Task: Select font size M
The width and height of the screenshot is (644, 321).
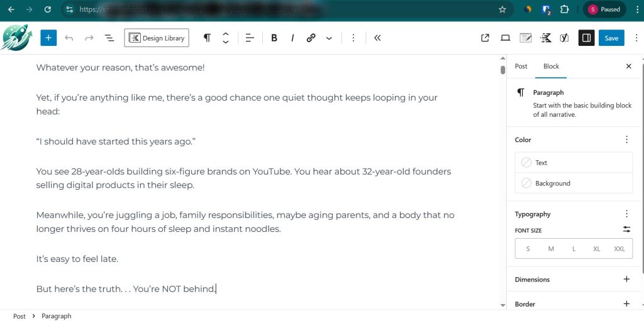Action: pos(551,249)
